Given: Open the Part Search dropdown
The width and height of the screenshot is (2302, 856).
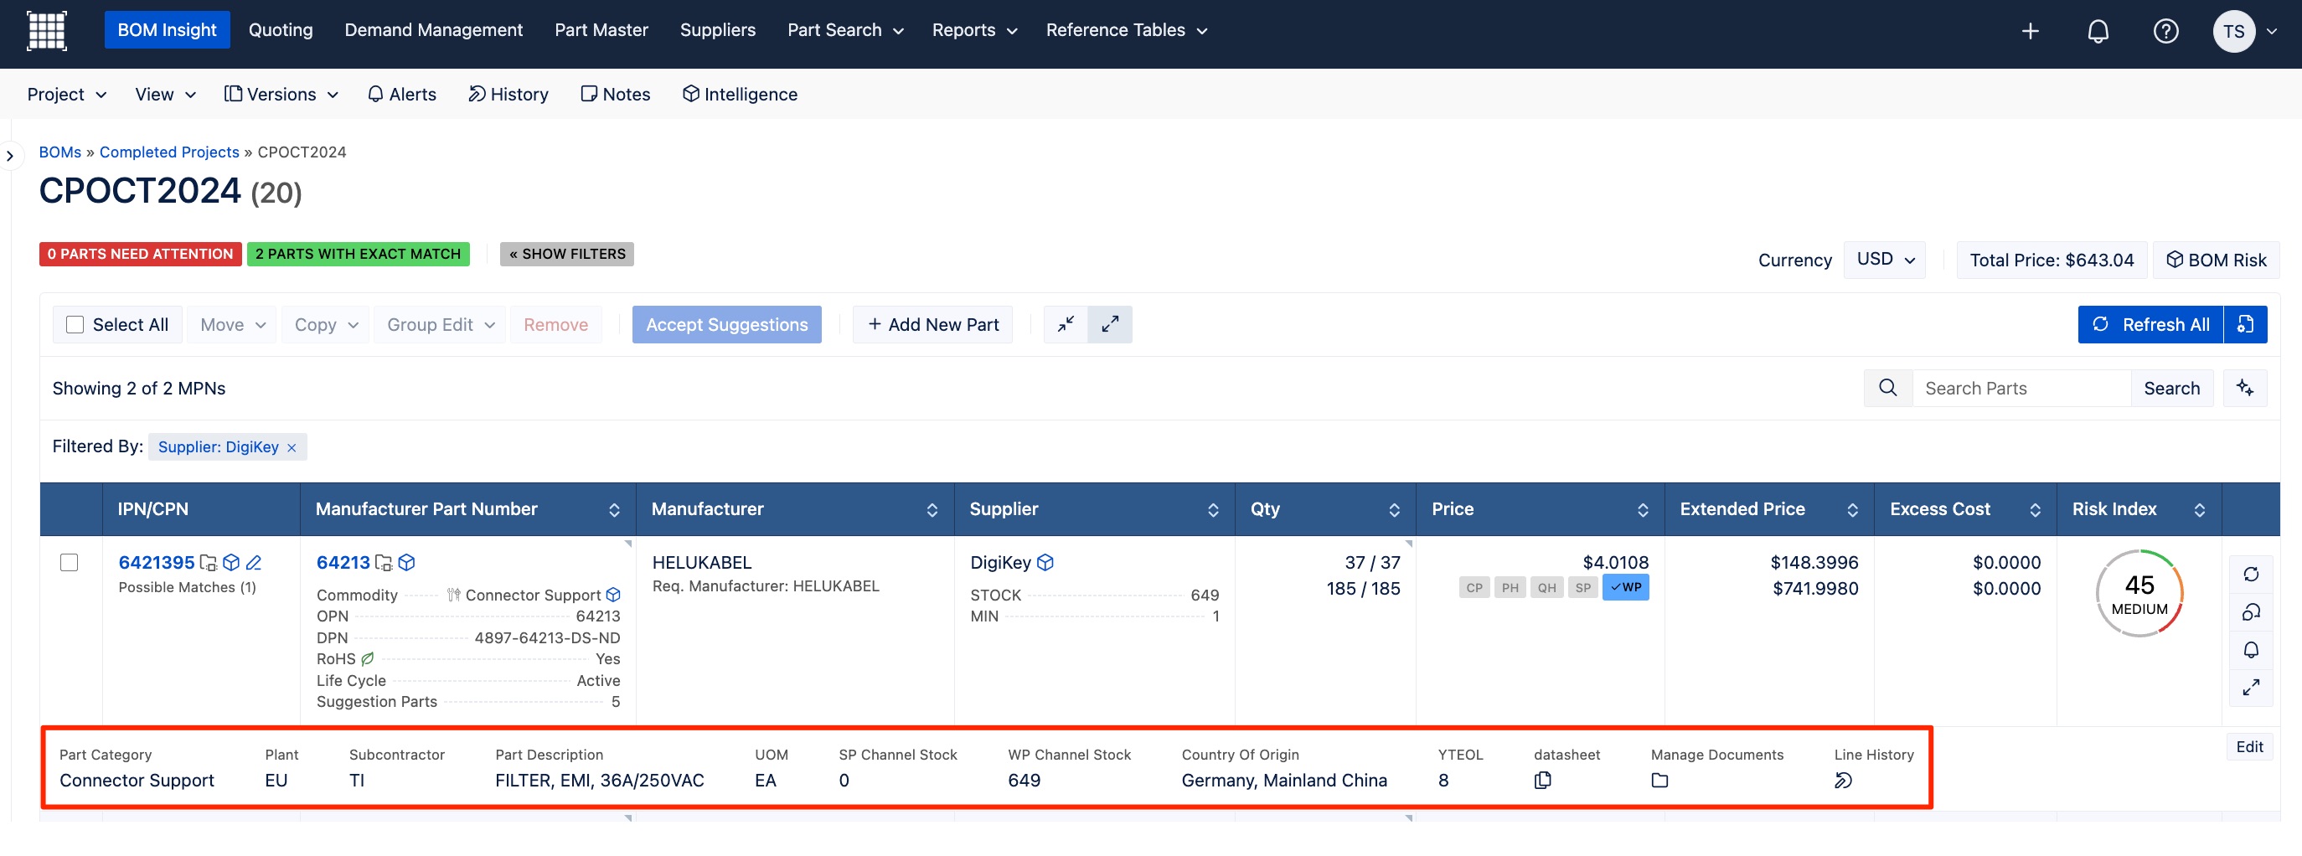Looking at the screenshot, I should pos(845,30).
